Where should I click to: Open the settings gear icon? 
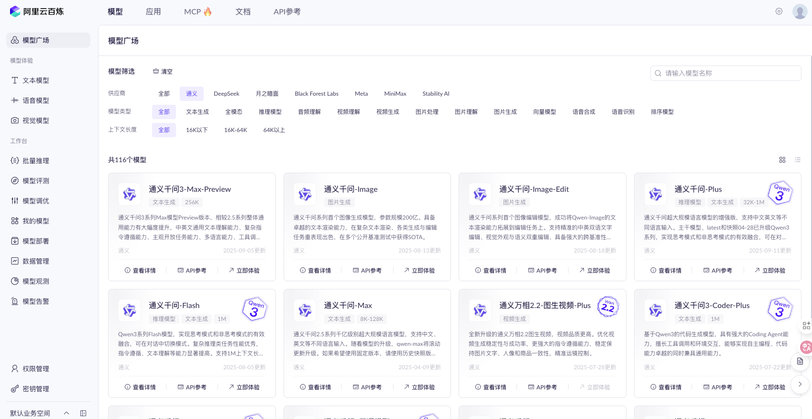pos(779,11)
